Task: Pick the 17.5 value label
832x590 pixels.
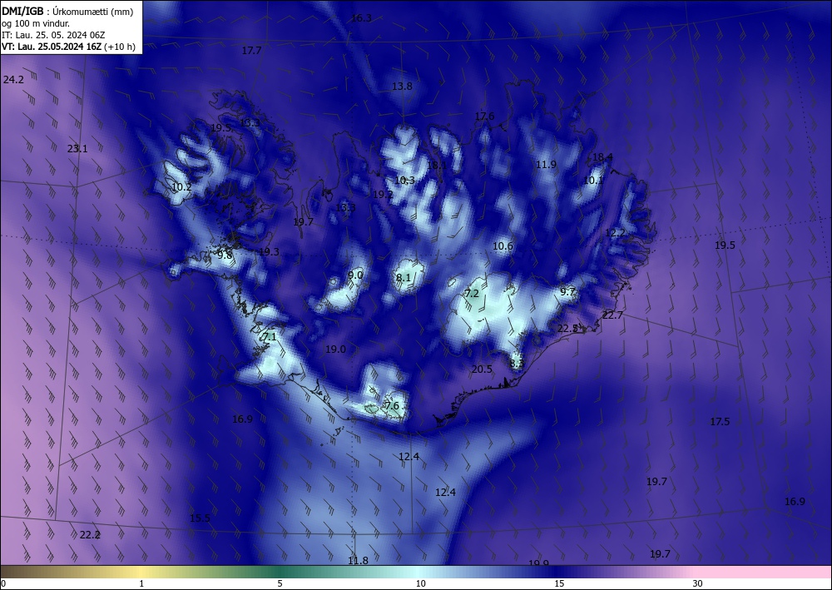Action: click(720, 421)
